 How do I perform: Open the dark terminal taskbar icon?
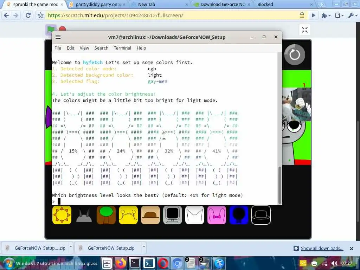point(135,263)
